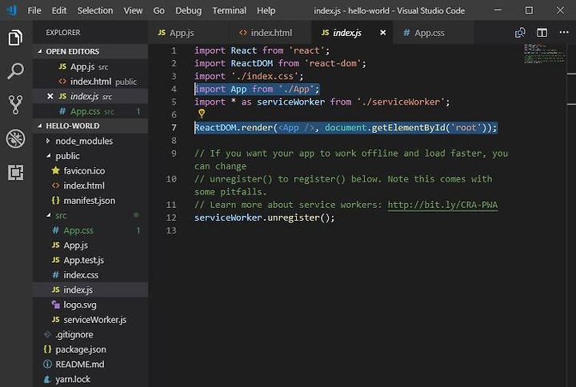Viewport: 576px width, 387px height.
Task: Select index.html public in Open Editors
Action: pos(90,82)
